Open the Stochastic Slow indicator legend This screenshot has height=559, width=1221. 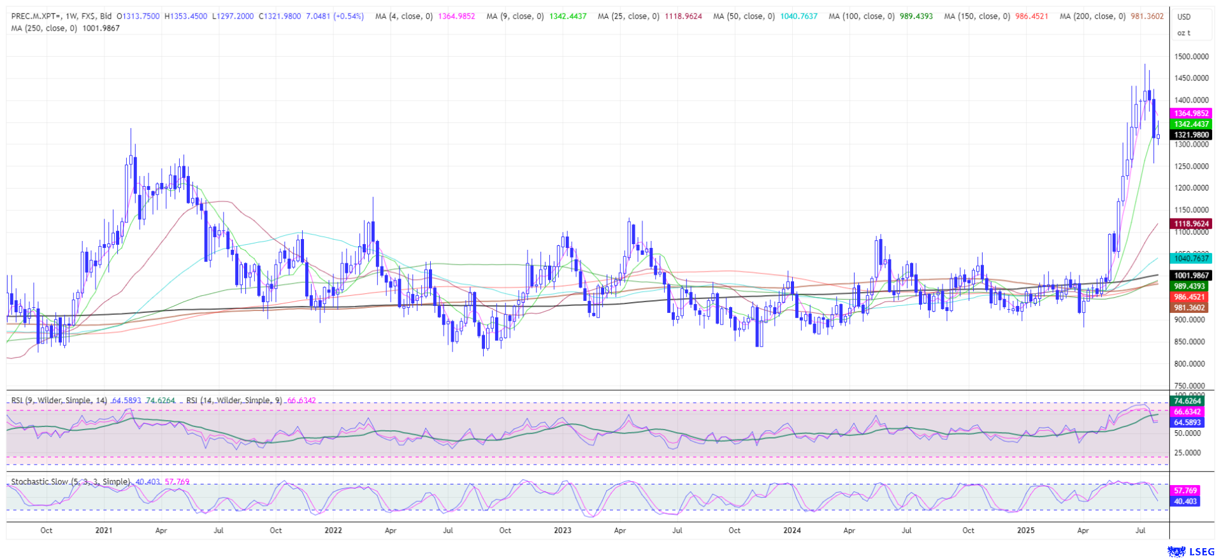[x=71, y=482]
